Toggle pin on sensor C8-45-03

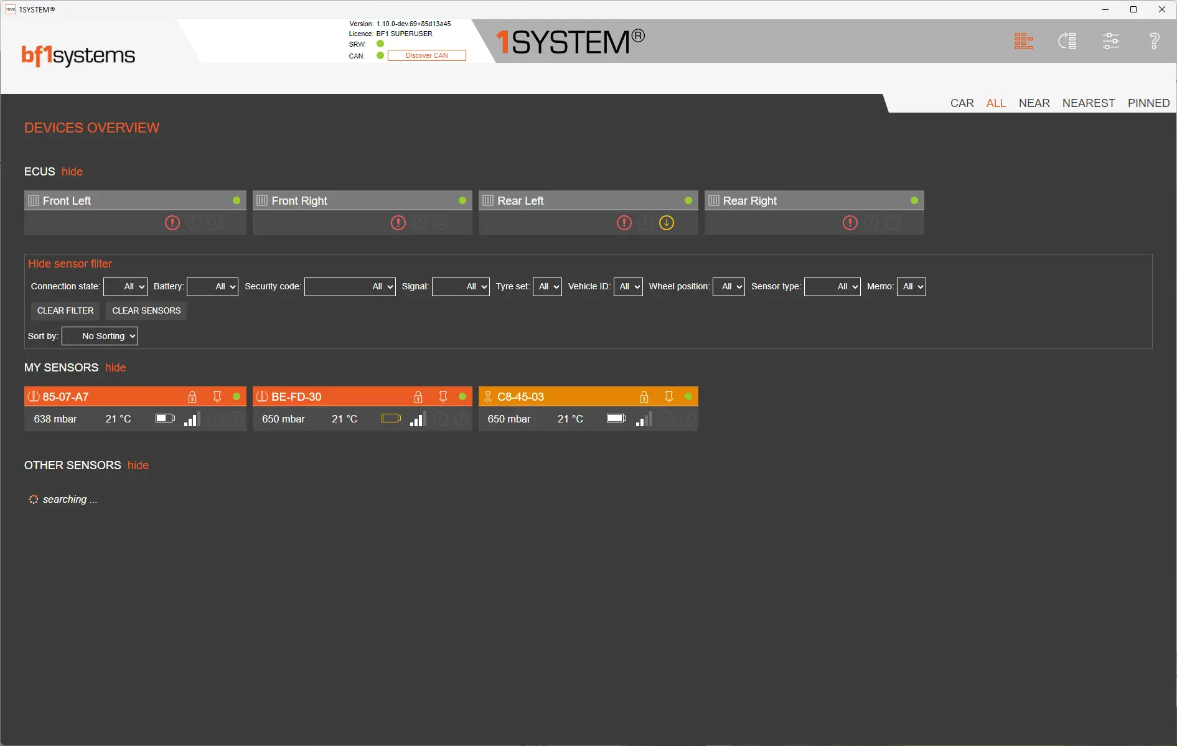point(668,397)
